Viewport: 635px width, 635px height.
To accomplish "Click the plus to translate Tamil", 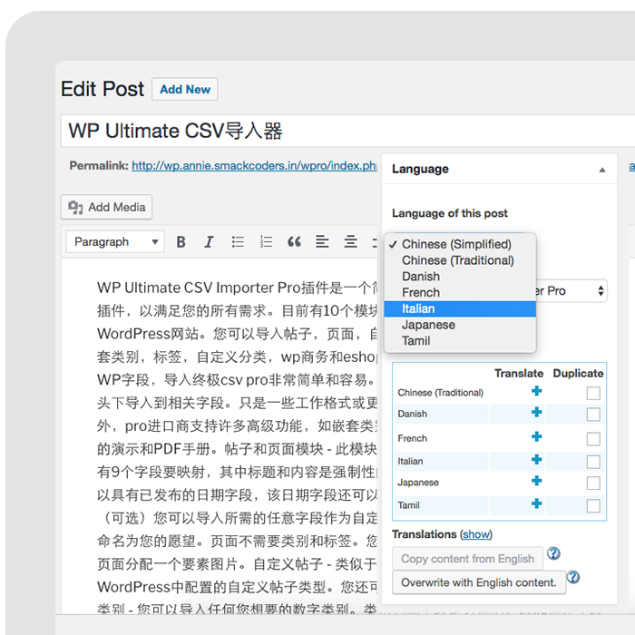I will (x=537, y=503).
